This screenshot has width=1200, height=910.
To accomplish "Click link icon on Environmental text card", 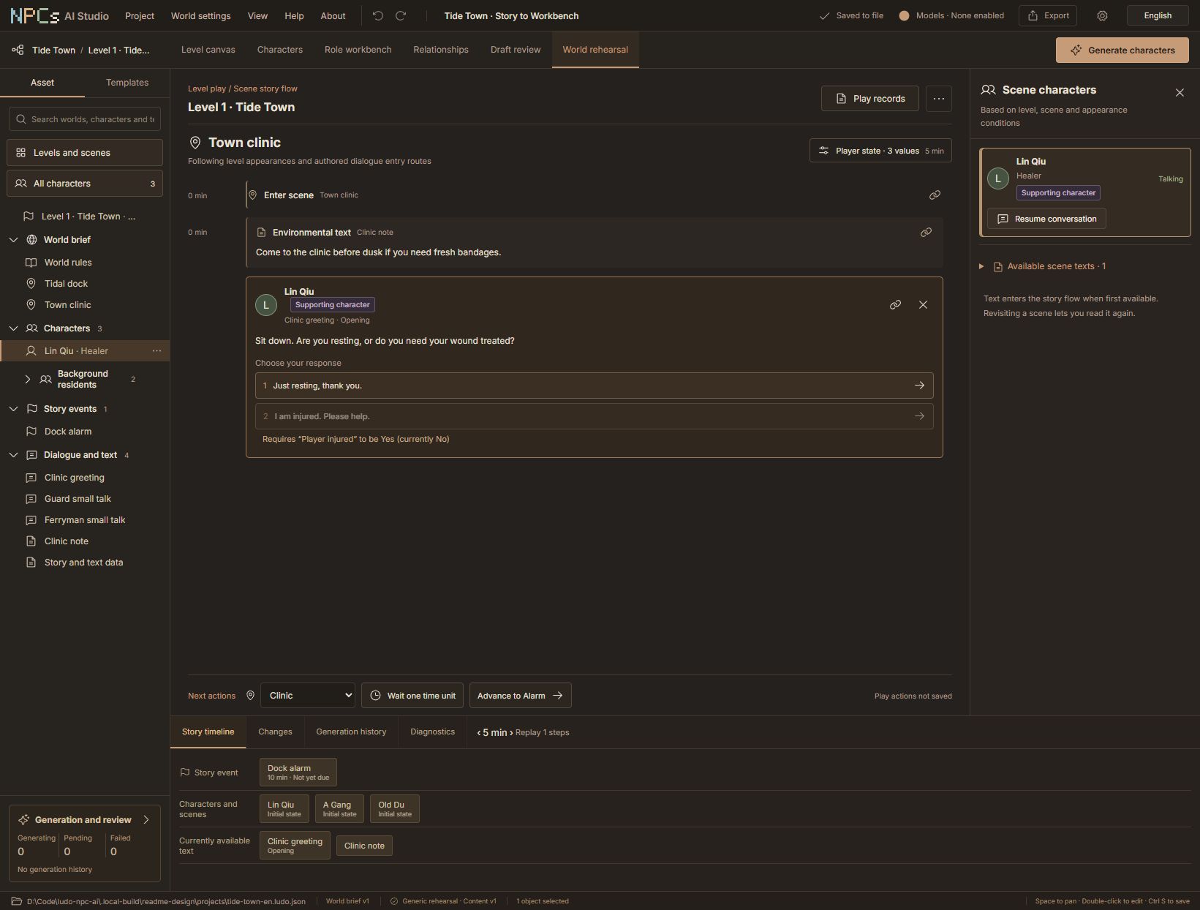I will (x=926, y=233).
